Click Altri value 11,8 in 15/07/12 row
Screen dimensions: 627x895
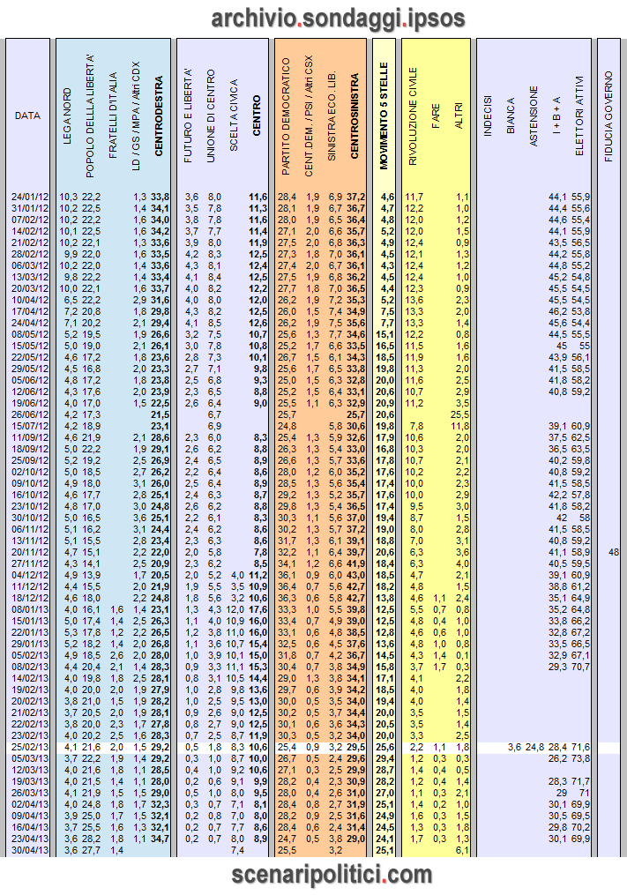coord(459,427)
